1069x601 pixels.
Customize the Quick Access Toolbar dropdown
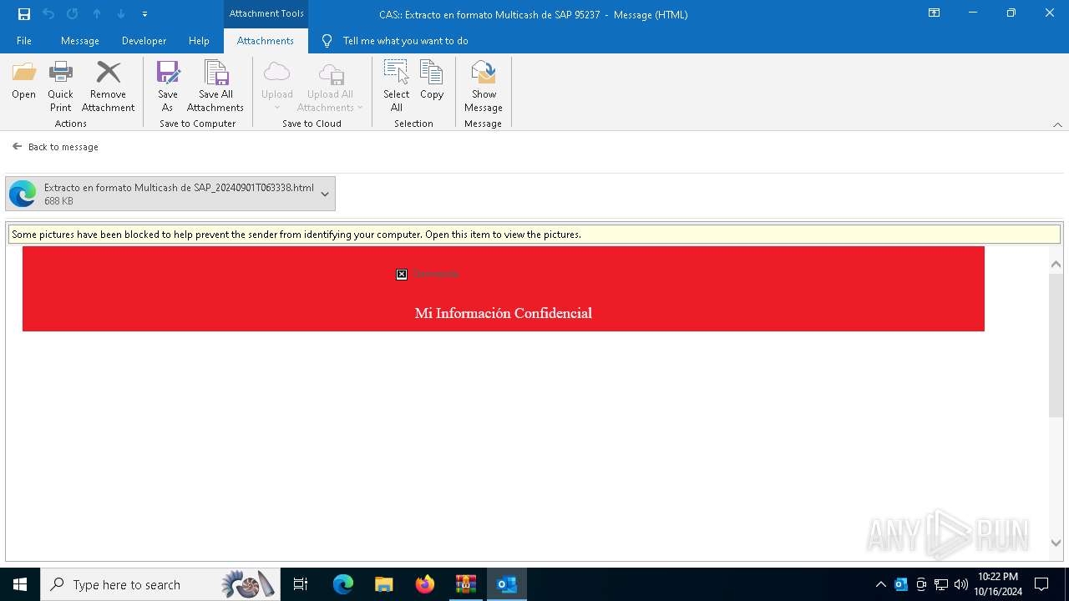click(144, 14)
